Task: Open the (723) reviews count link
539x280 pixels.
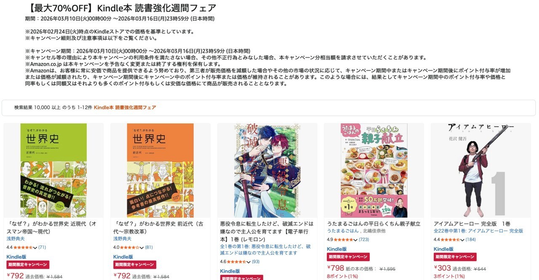Action: pos(364,240)
